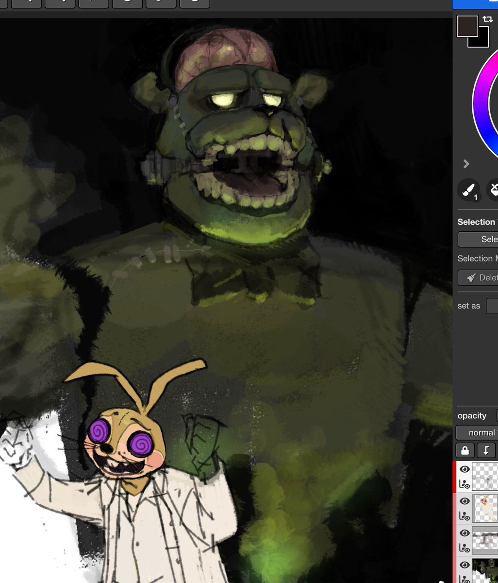Click the clip-to-layer-below arrow button
The image size is (498, 583).
point(486,450)
